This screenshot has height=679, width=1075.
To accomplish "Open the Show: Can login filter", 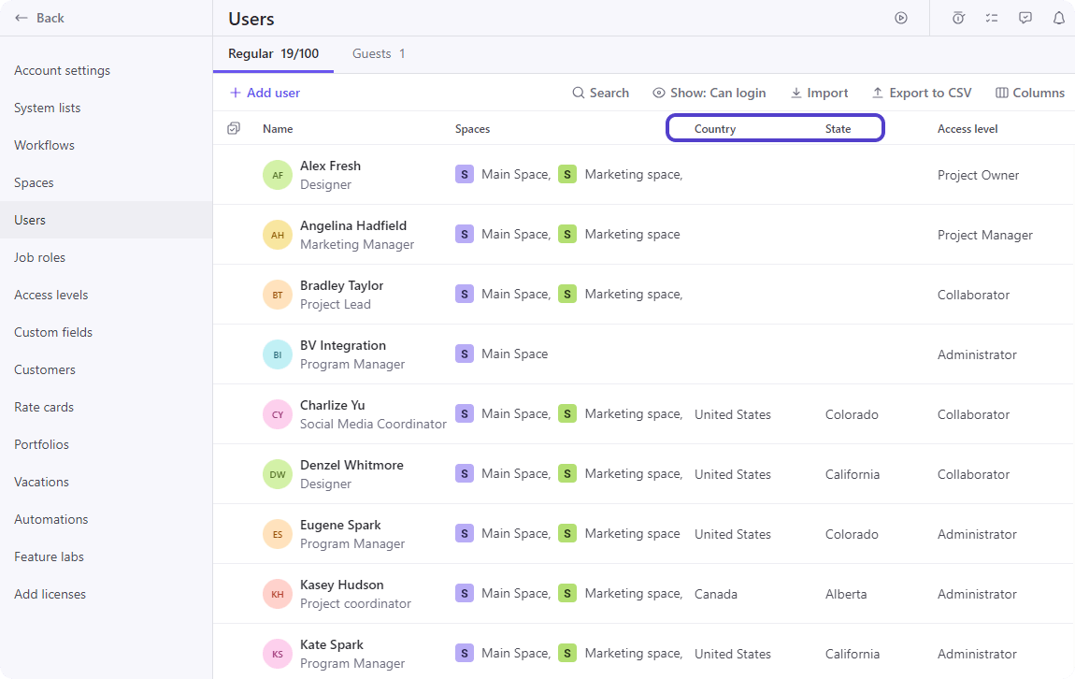I will 709,93.
